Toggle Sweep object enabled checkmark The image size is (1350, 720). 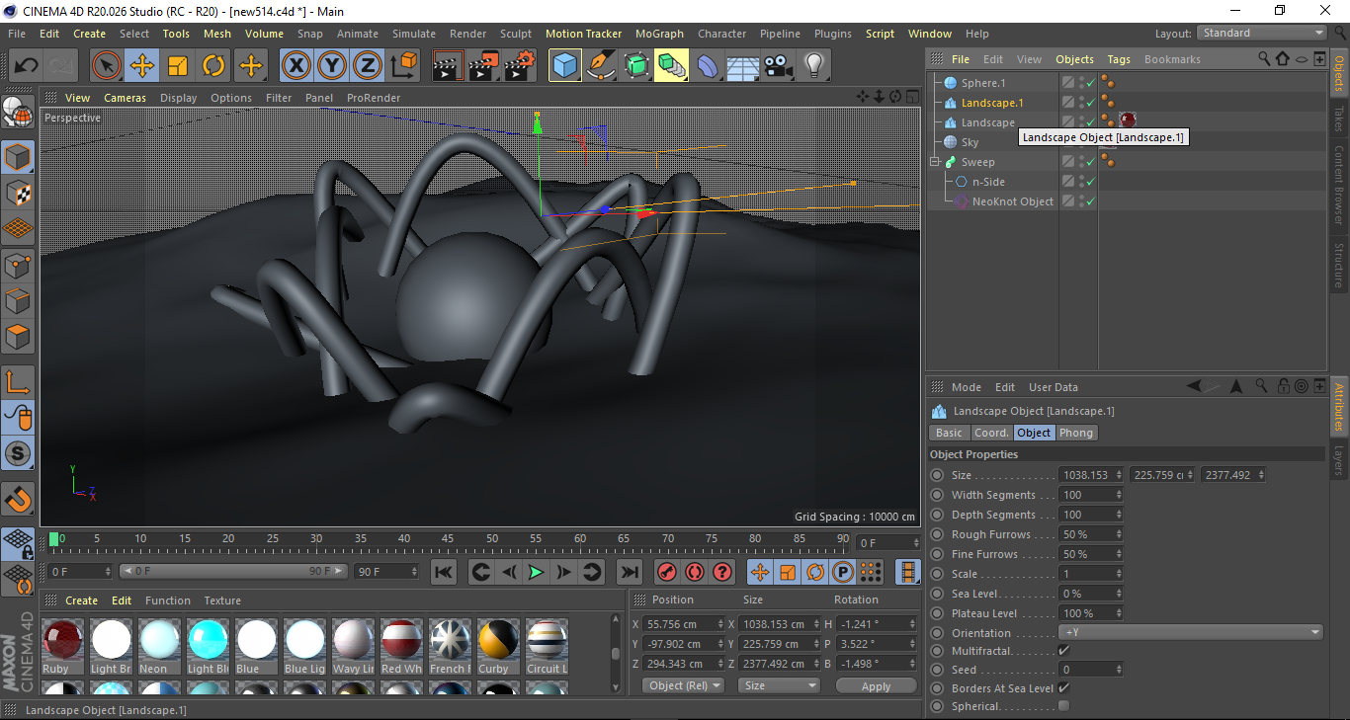[1090, 162]
